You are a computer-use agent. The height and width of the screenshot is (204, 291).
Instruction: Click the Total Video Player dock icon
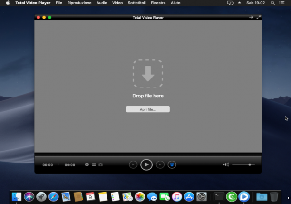tap(244, 197)
